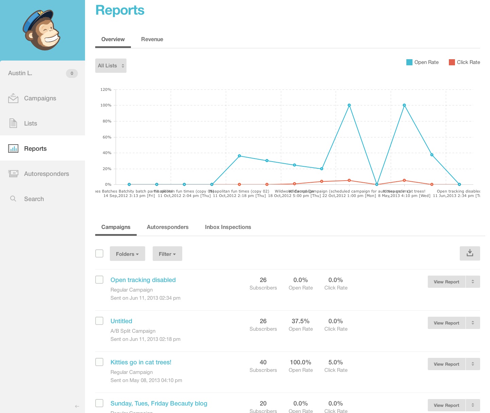Check the Open tracking disabled campaign box

(99, 280)
